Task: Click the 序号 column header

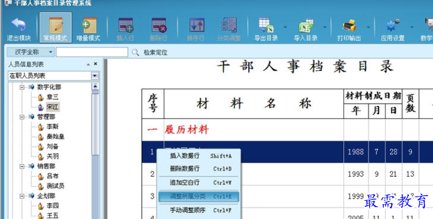Action: point(153,104)
